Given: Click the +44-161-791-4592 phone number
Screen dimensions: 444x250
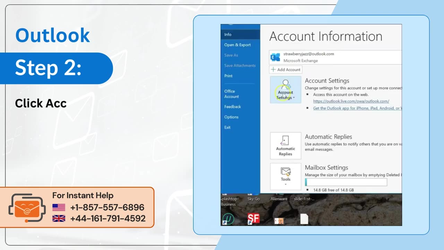Looking at the screenshot, I should (x=108, y=219).
